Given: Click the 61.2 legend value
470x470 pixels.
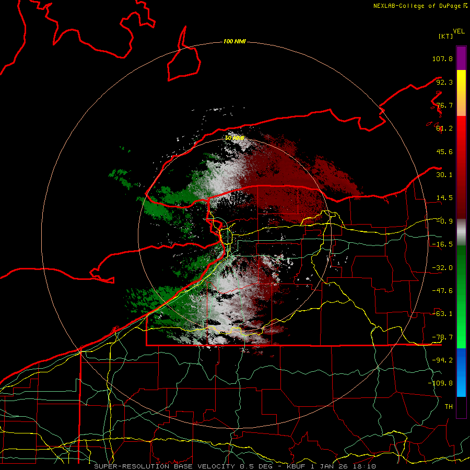Looking at the screenshot, I should [x=444, y=128].
